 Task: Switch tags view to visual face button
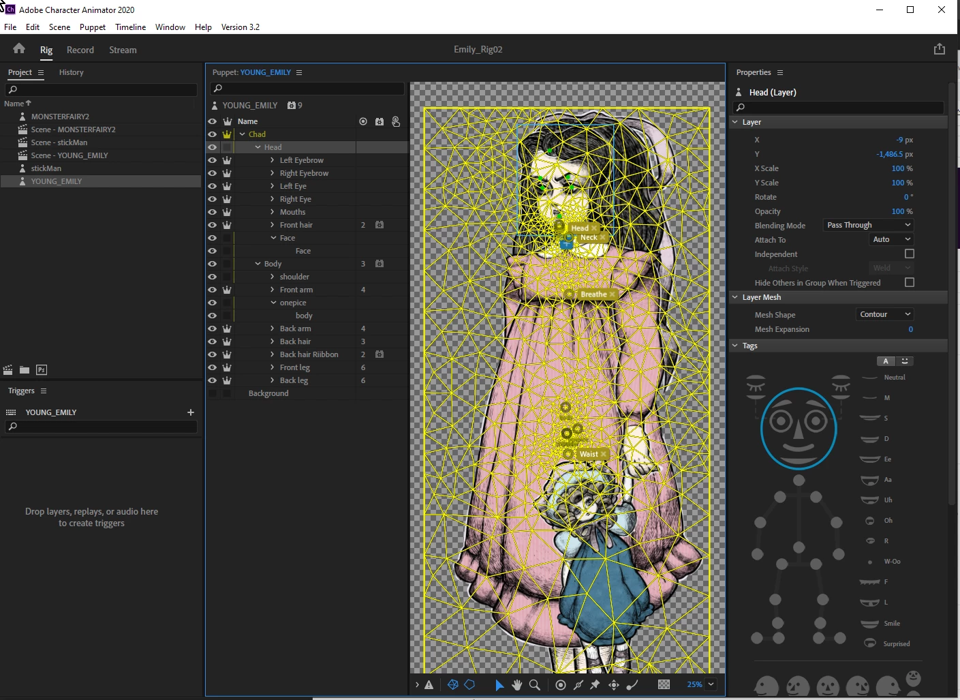pos(905,361)
